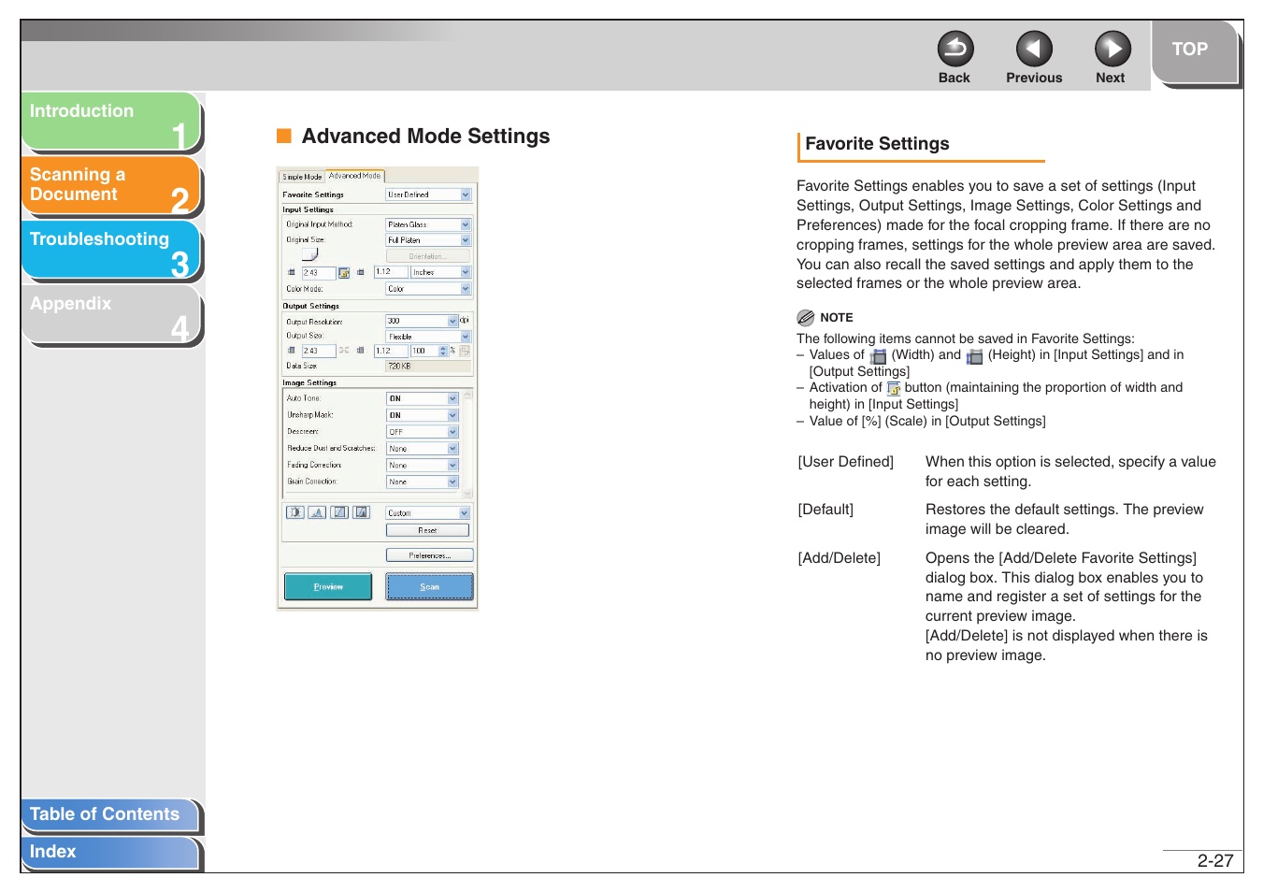
Task: Expand the Descreen OFF dropdown
Action: [423, 432]
